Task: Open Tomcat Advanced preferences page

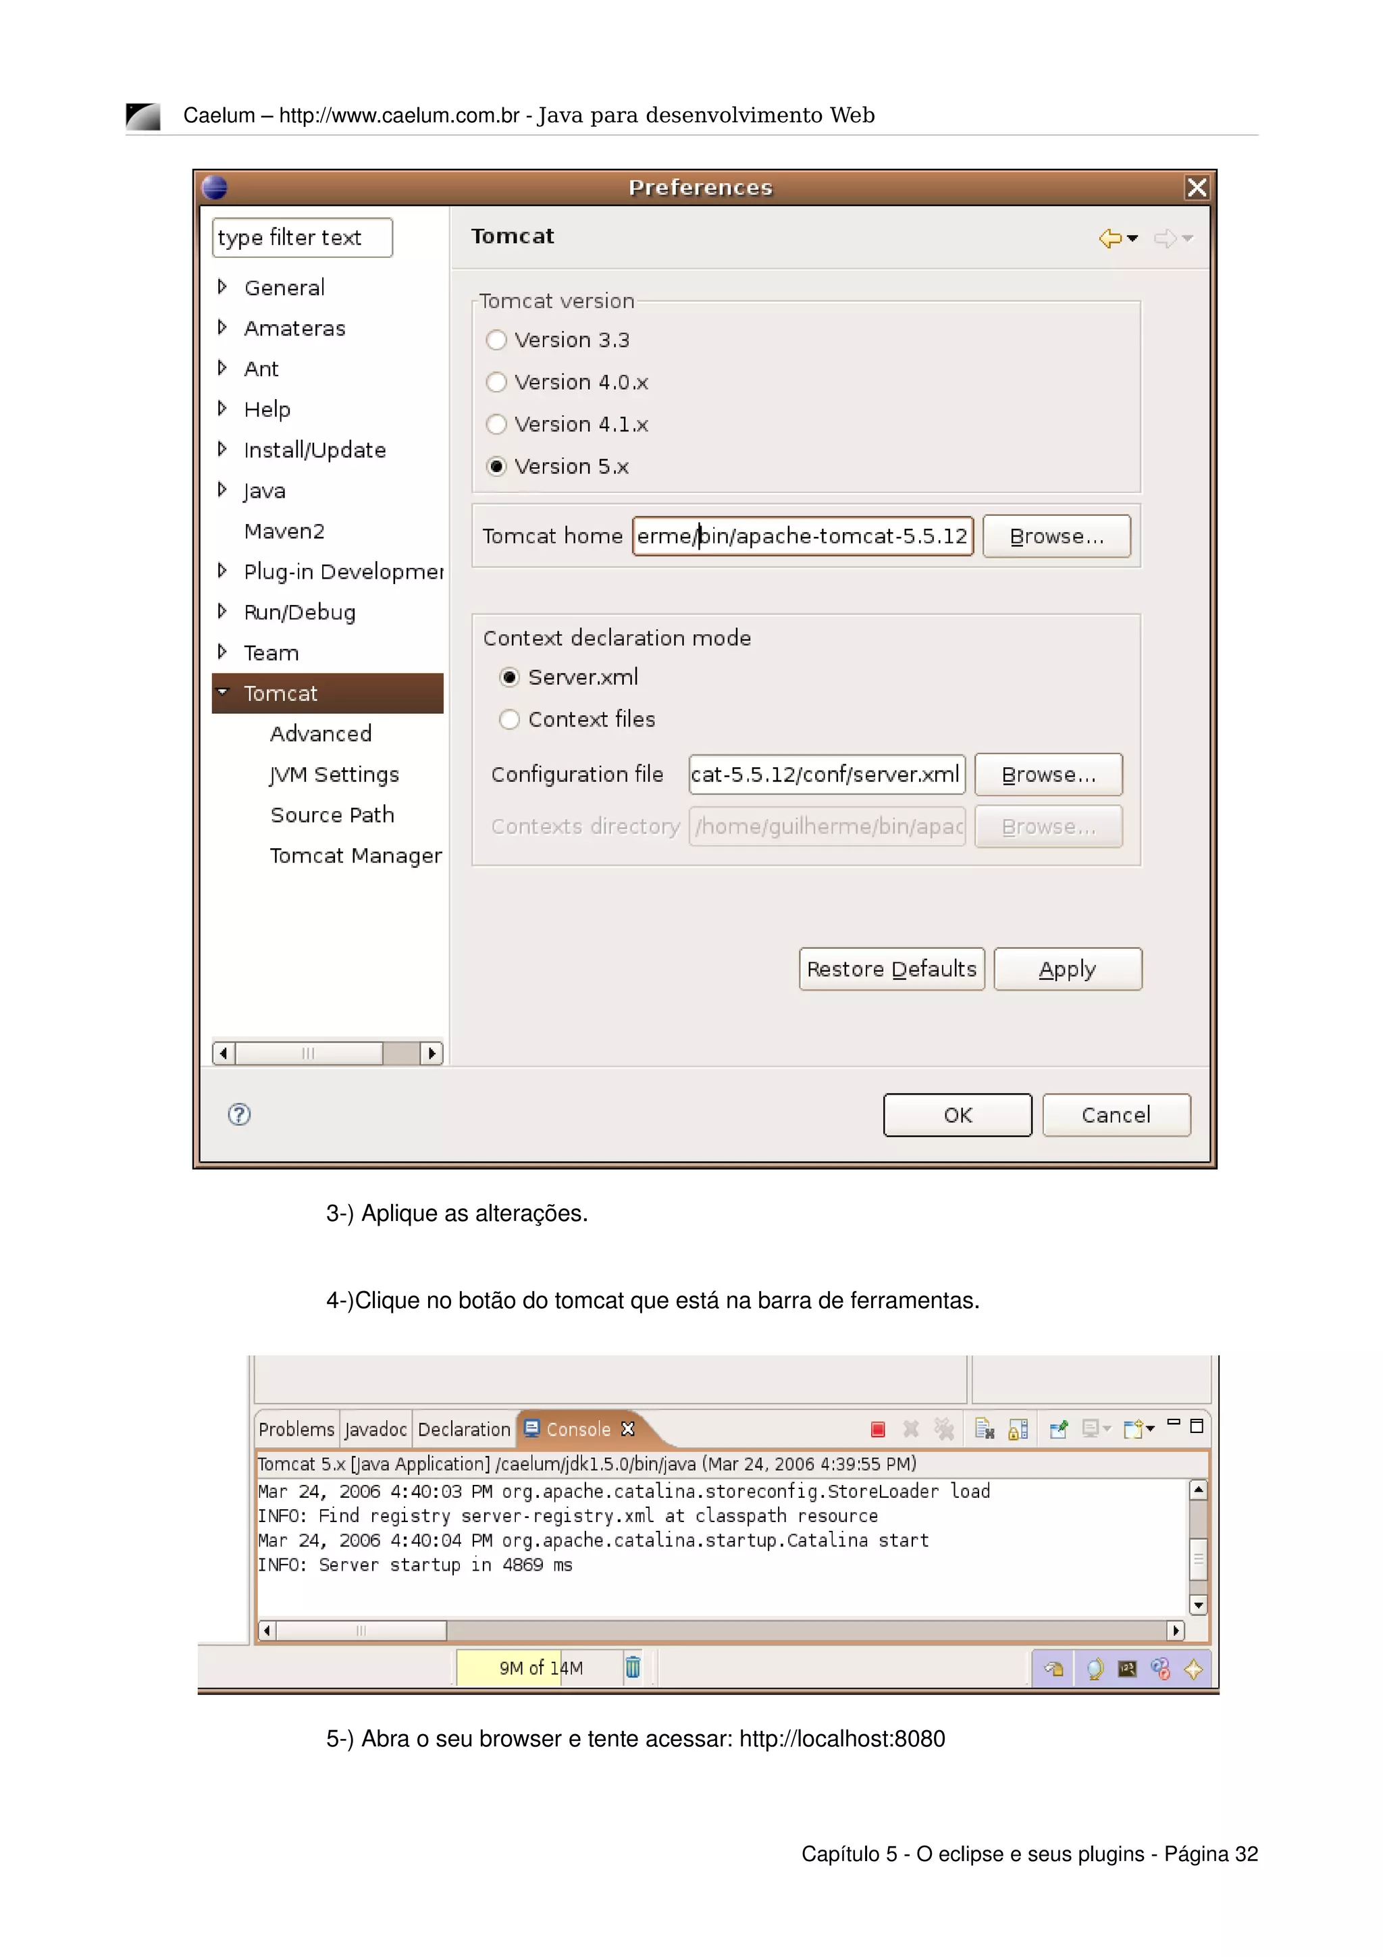Action: click(x=320, y=734)
